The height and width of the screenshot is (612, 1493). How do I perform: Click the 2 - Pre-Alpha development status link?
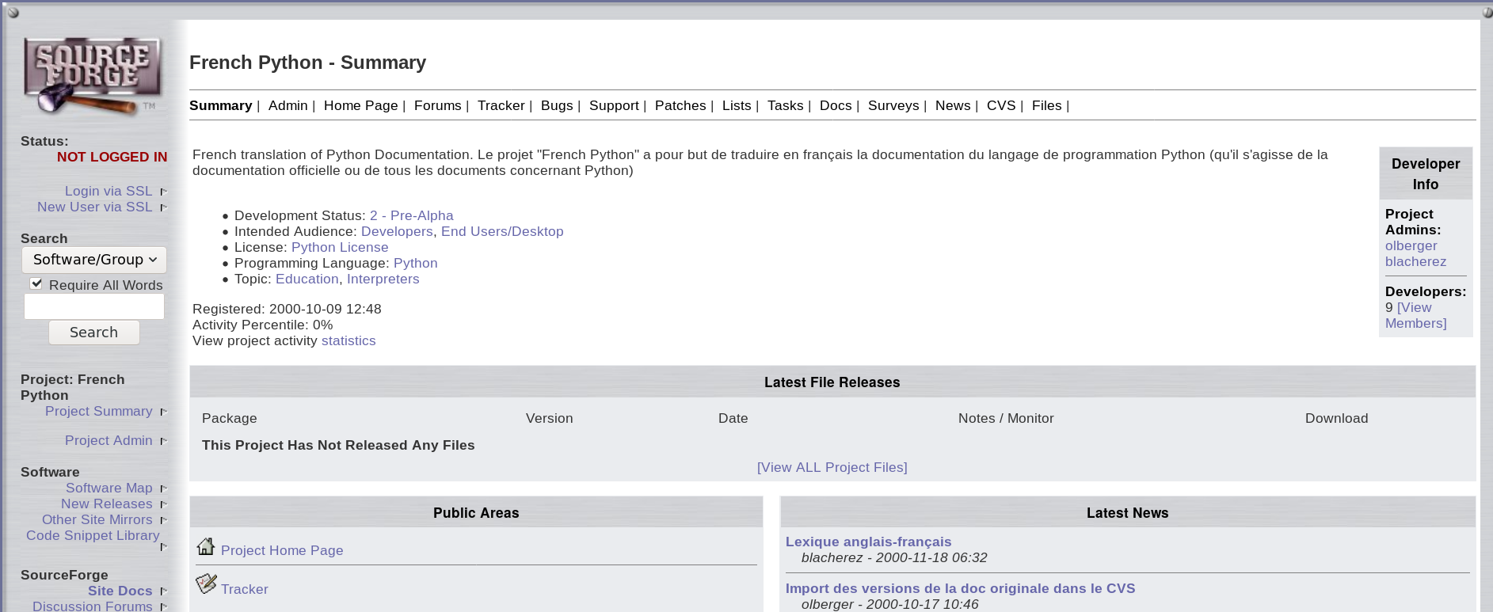click(x=411, y=215)
